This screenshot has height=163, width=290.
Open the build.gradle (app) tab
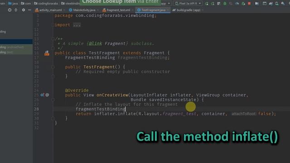click(x=186, y=10)
